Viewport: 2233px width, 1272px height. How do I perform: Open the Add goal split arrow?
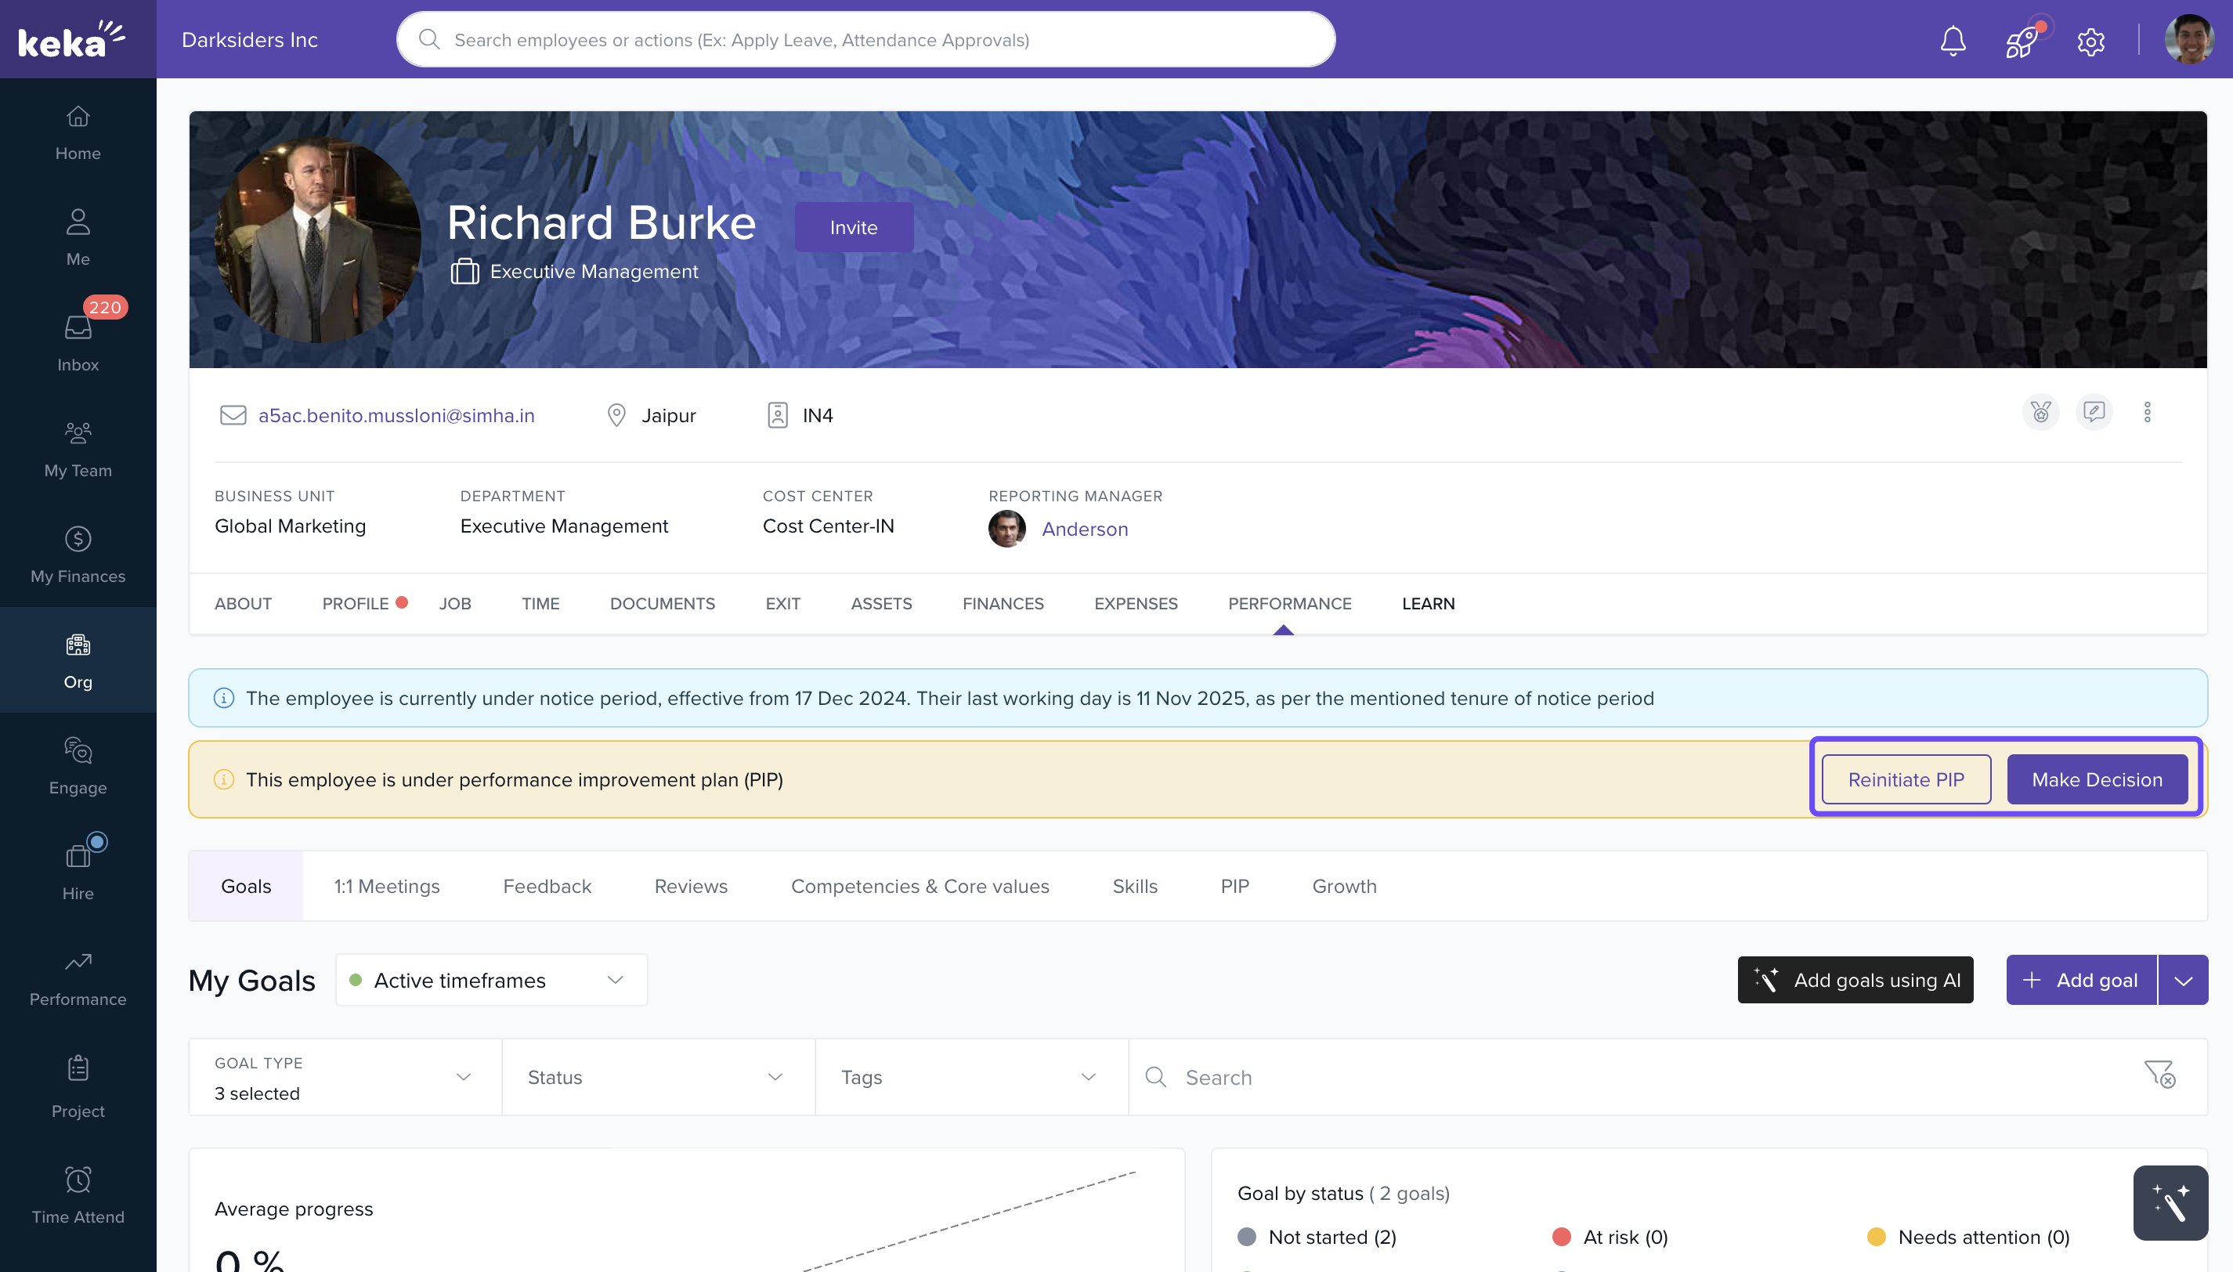2183,980
